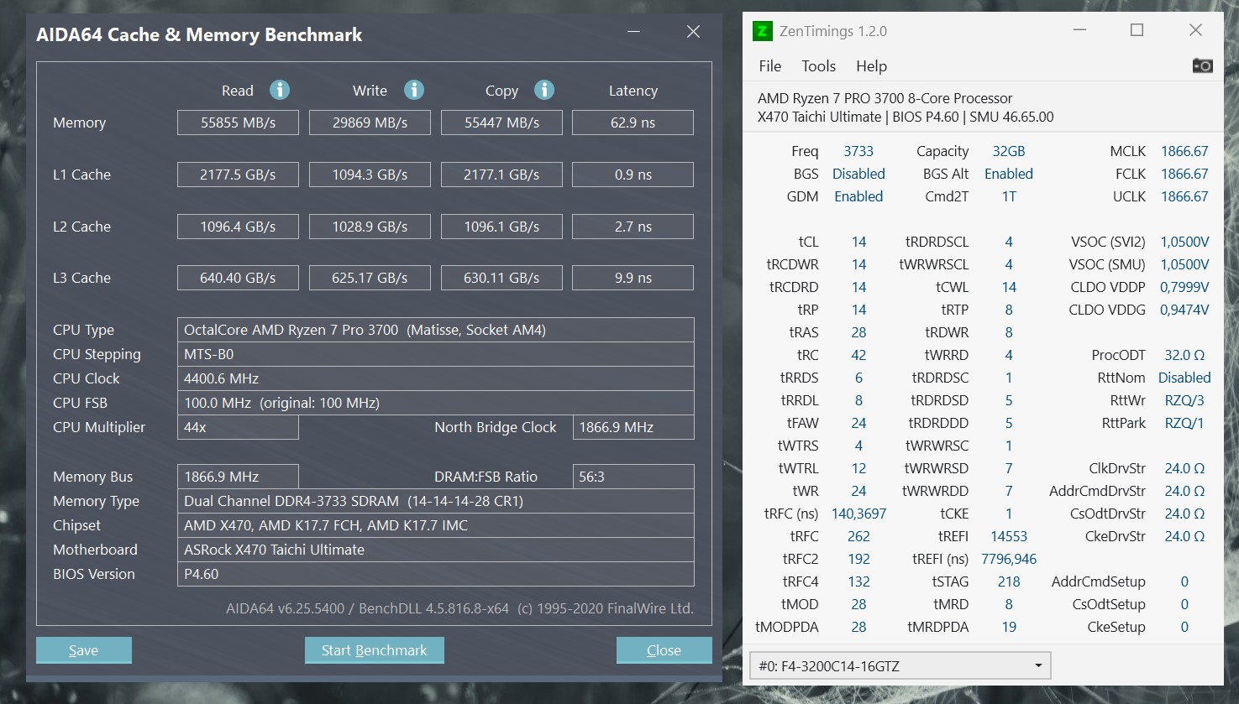The image size is (1239, 704).
Task: Click the RttPark value RZQ/1
Action: click(1184, 423)
